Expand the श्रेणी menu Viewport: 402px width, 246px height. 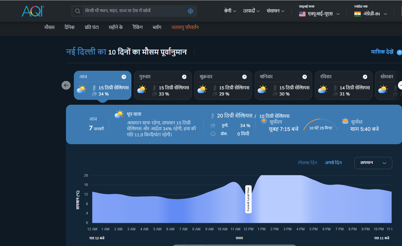tap(230, 11)
